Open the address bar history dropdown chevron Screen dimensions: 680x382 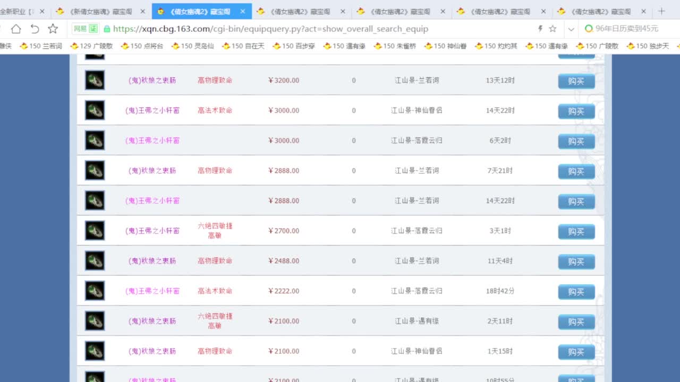coord(571,29)
